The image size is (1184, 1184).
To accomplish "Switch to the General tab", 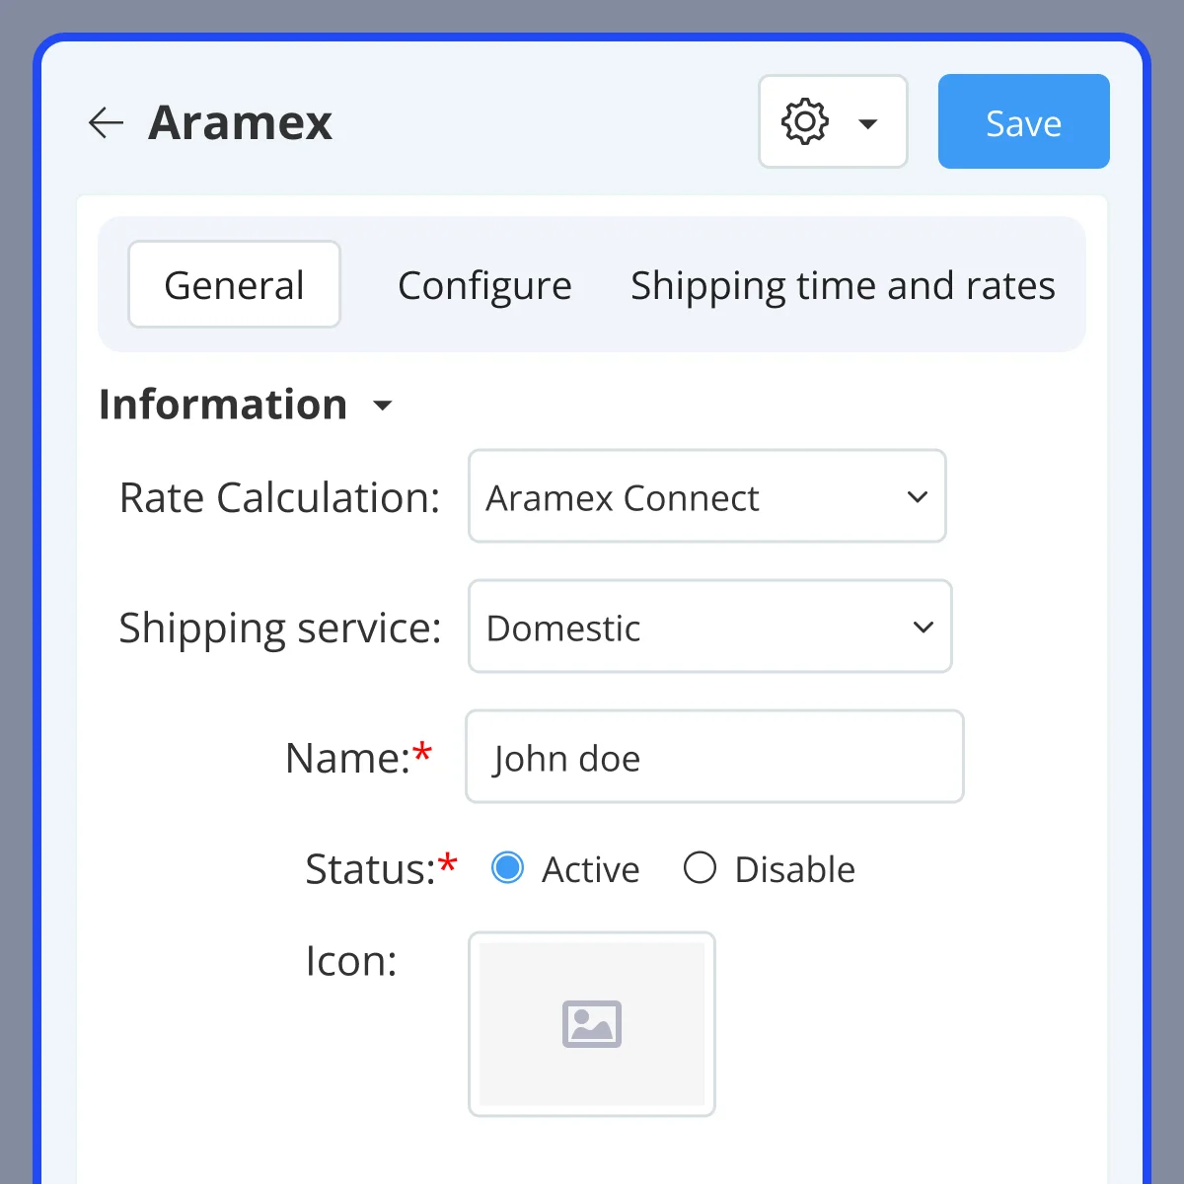I will (x=234, y=285).
